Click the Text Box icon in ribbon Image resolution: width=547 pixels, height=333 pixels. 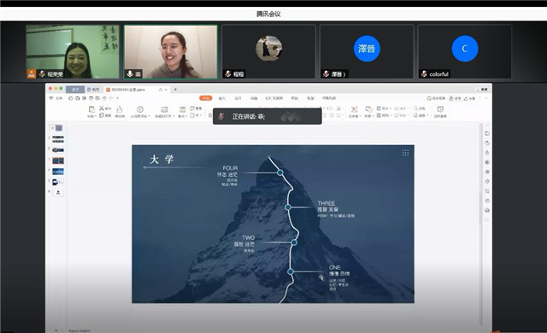(x=354, y=109)
